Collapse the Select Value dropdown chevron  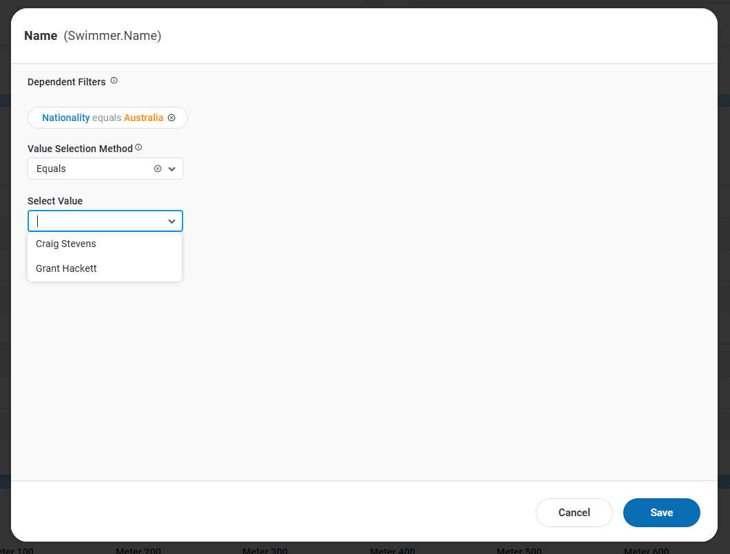coord(171,221)
